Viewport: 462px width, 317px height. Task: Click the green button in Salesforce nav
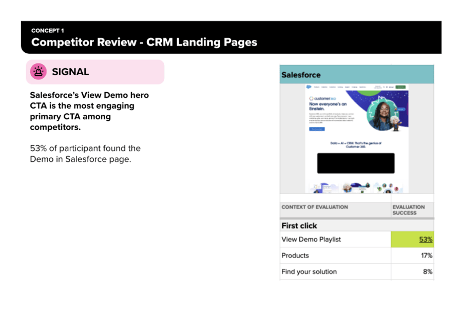click(400, 87)
